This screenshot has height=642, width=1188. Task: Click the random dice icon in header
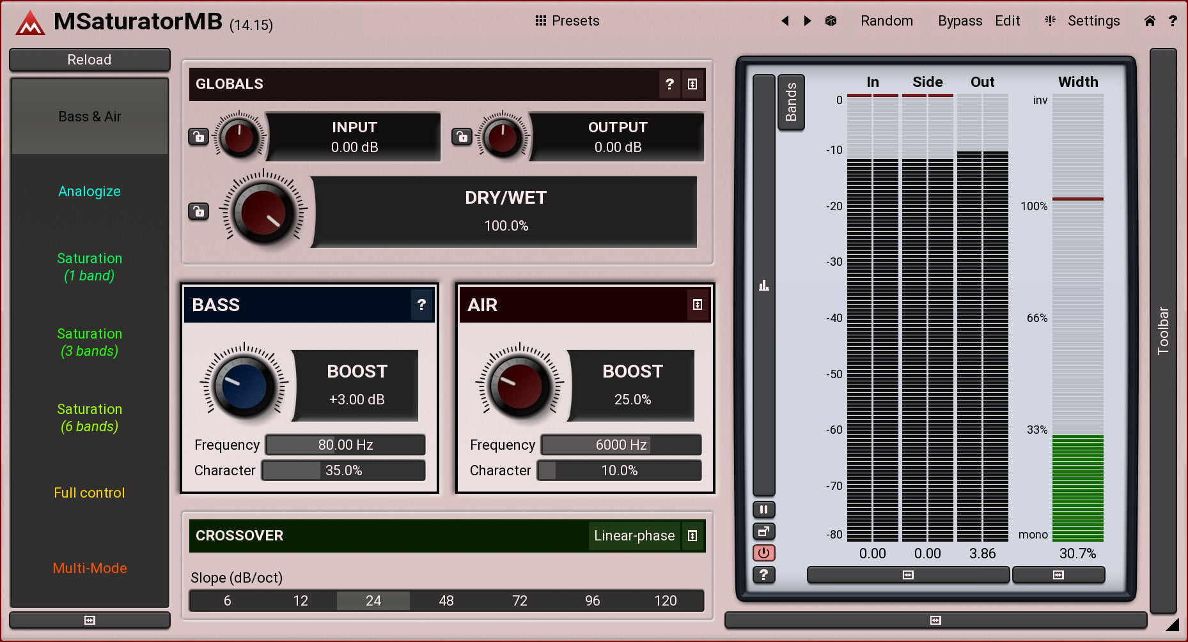831,21
